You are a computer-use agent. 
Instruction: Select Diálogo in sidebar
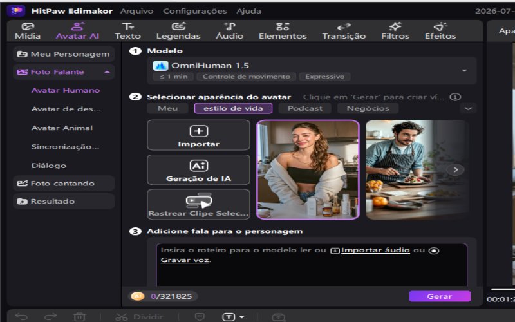point(49,166)
